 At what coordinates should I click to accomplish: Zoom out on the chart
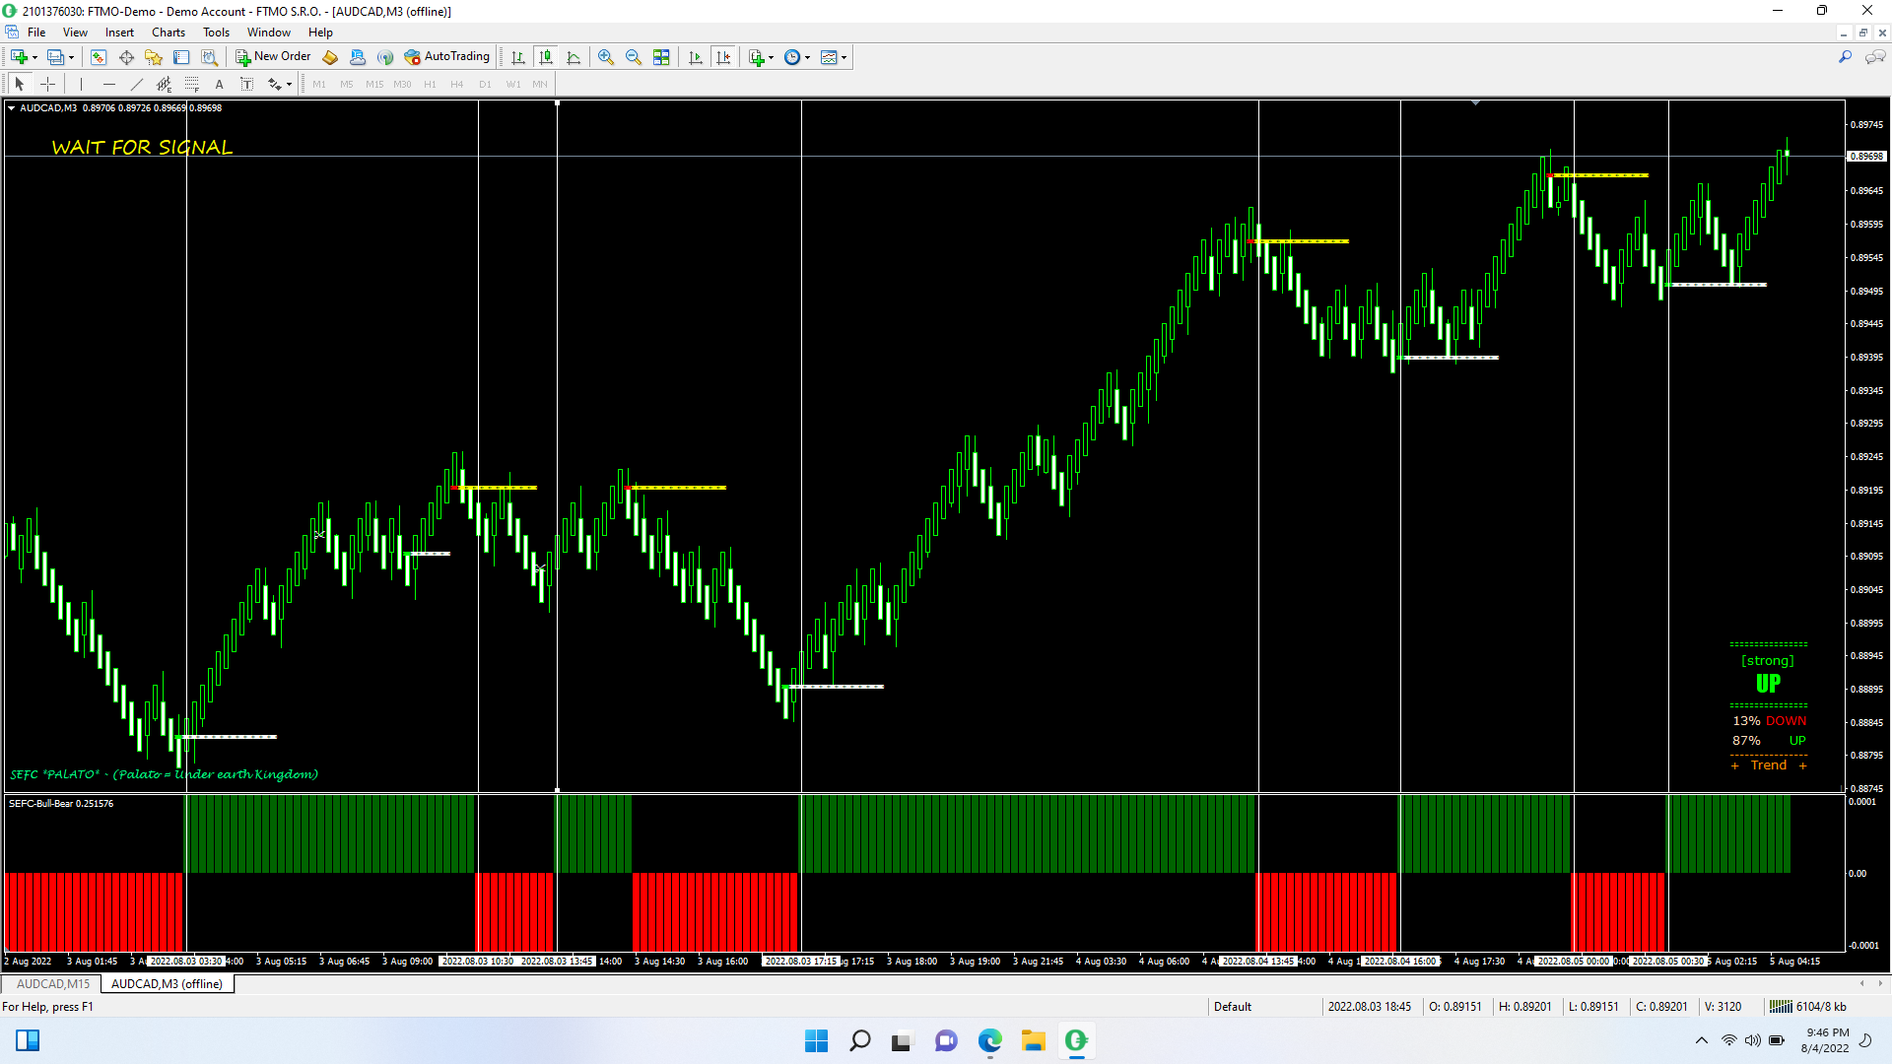point(634,57)
